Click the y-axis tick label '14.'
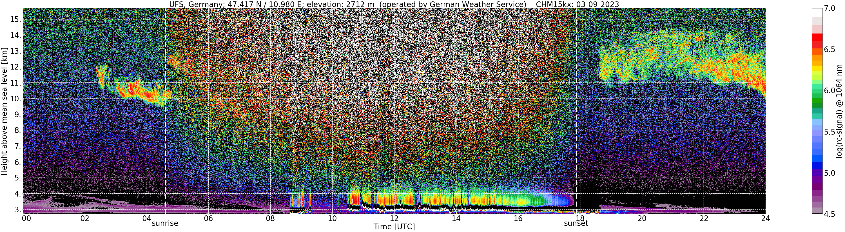Image resolution: width=845 pixels, height=232 pixels. [x=15, y=35]
